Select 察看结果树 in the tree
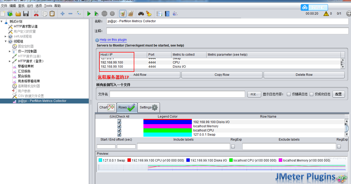Viewport: 351px width, 184px height. point(26,66)
